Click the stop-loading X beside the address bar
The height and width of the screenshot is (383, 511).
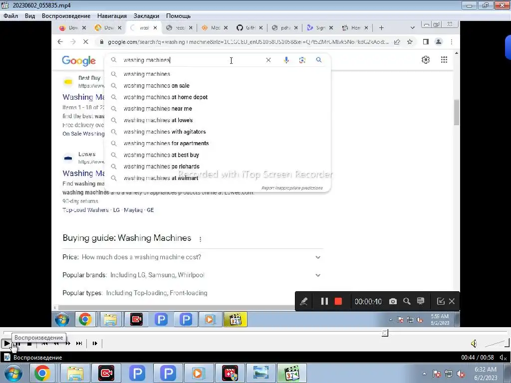point(86,42)
